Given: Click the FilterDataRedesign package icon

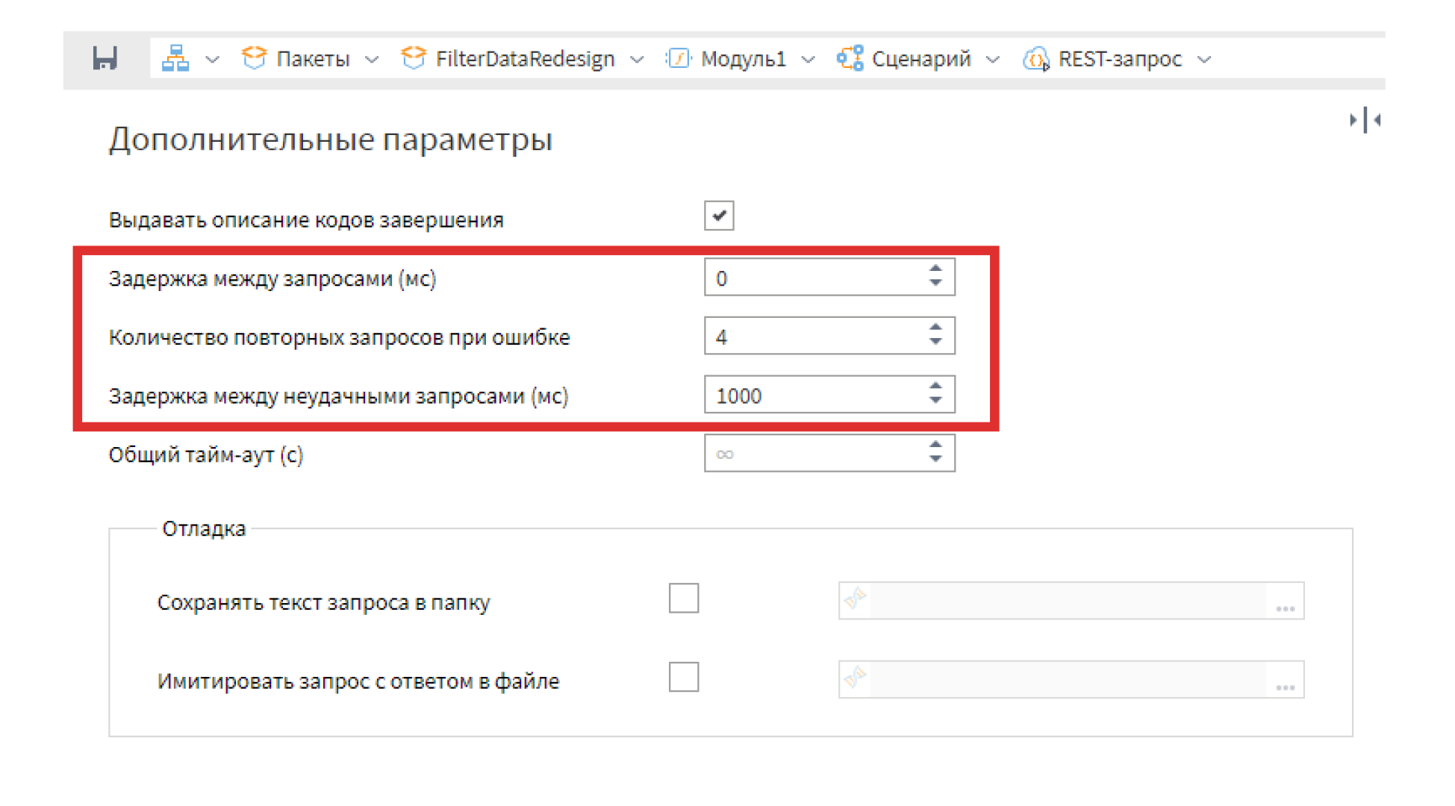Looking at the screenshot, I should click(413, 58).
